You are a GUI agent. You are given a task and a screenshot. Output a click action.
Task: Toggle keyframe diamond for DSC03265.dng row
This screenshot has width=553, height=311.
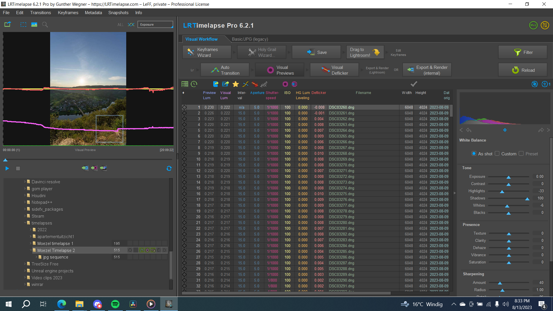point(184,136)
